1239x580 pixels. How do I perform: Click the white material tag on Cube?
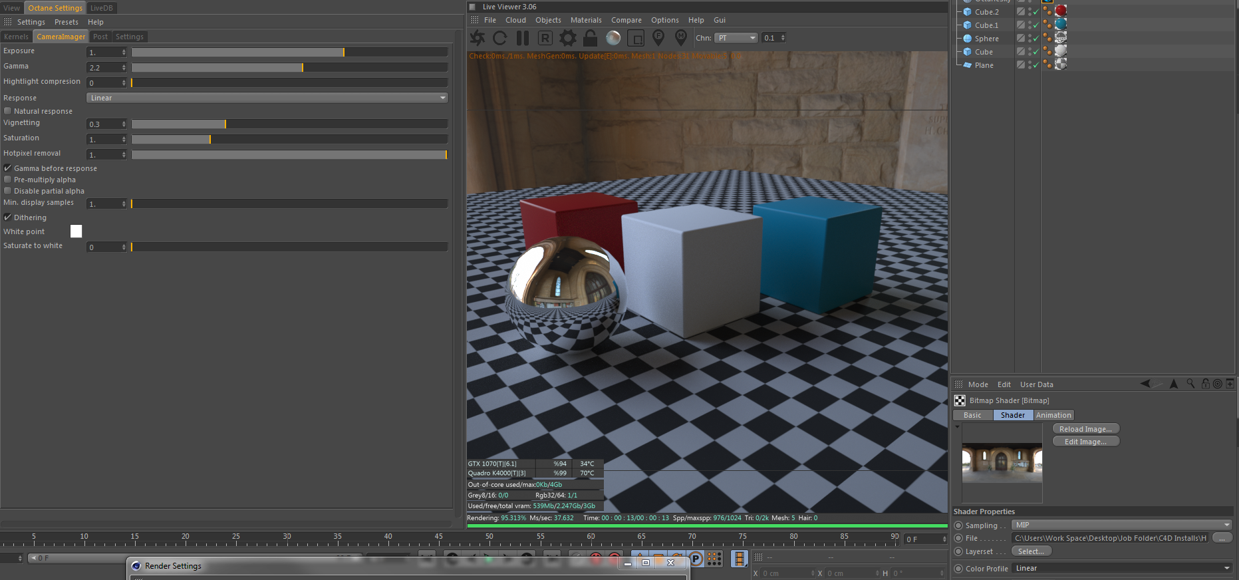click(x=1061, y=51)
